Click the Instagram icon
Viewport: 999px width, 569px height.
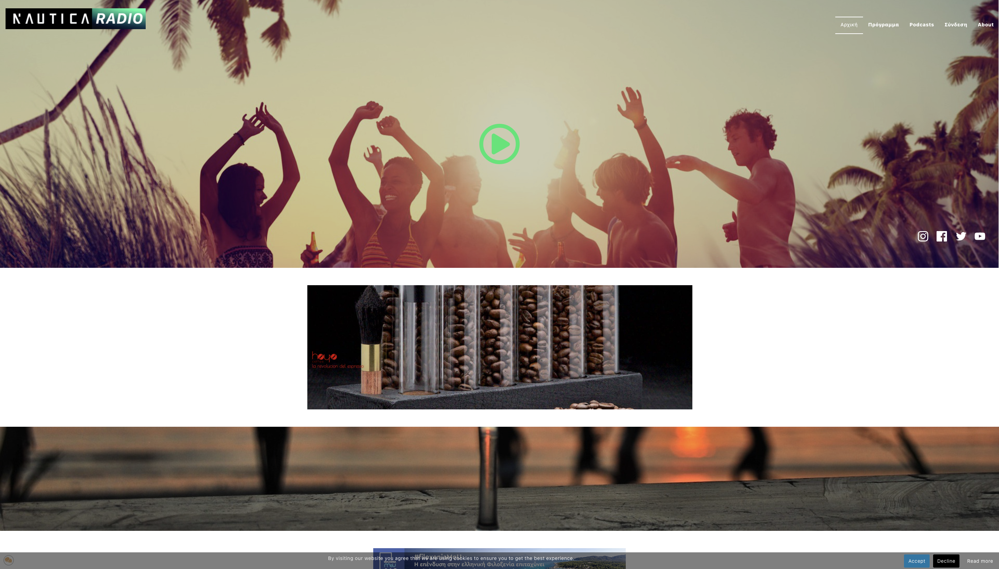tap(923, 236)
